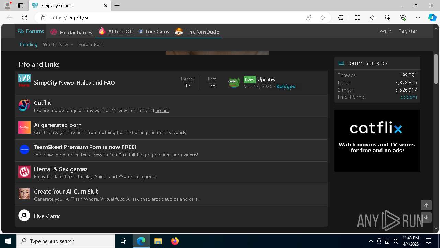Viewport: 440px width, 248px height.
Task: Click the SoulGen gradient icon
Action: pos(24,127)
